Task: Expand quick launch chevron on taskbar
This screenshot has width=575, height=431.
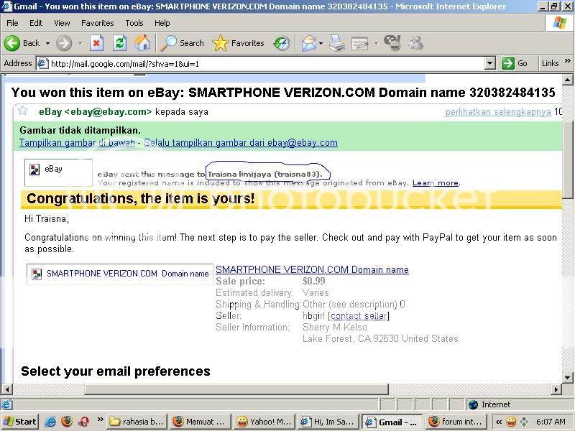Action: coord(100,419)
